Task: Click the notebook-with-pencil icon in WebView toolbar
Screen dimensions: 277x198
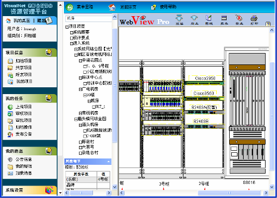Action: pos(208,18)
